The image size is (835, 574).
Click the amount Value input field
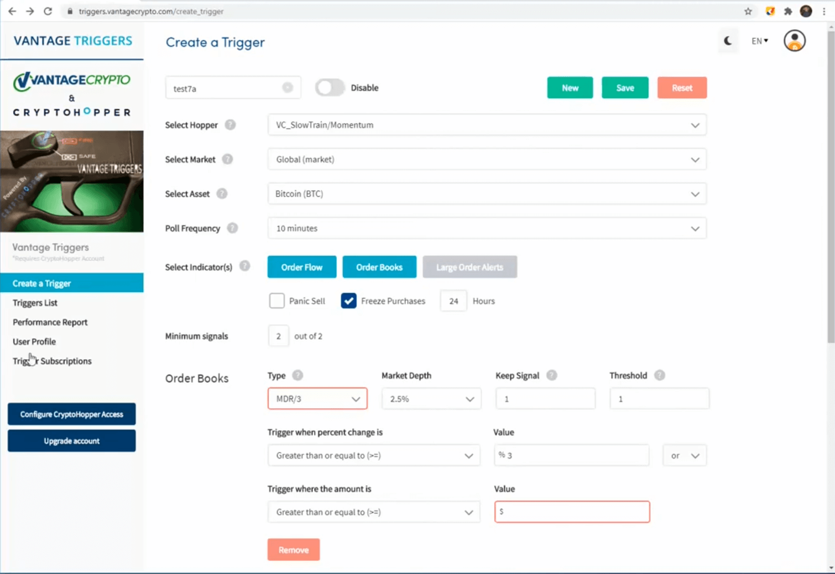click(x=572, y=512)
